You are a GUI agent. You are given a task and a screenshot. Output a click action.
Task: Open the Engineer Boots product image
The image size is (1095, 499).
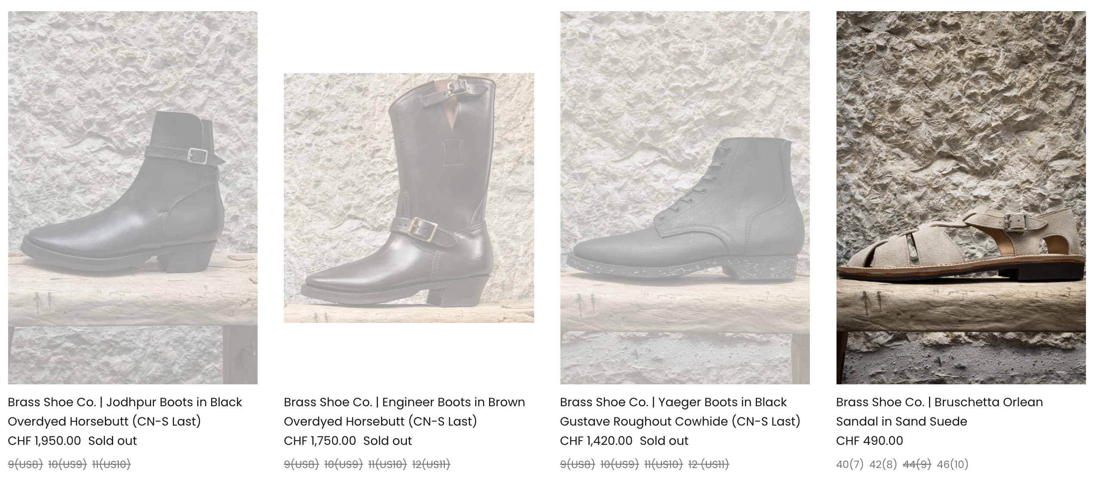point(409,198)
